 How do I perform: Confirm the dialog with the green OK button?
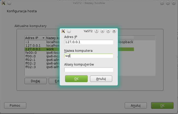pyautogui.click(x=76, y=79)
